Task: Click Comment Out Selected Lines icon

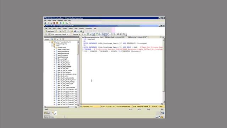Action: click(112, 34)
